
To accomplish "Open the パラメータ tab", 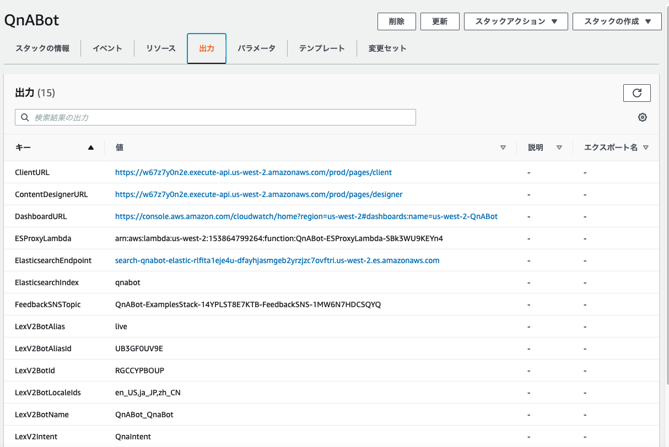I will coord(256,48).
